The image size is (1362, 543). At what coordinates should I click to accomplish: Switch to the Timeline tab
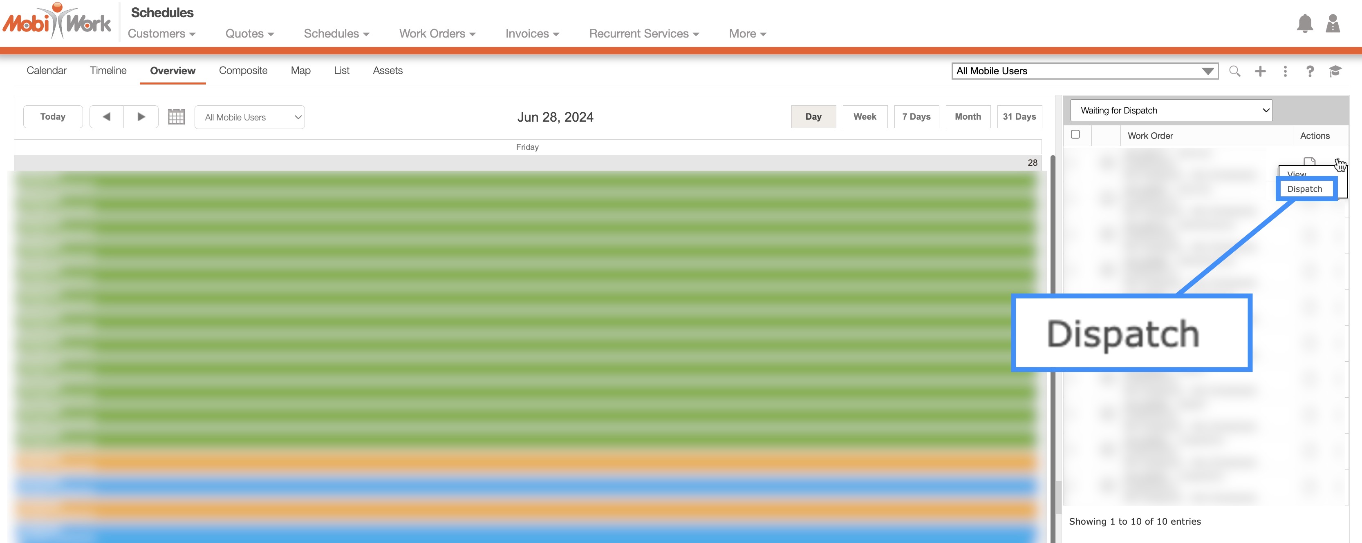[x=108, y=70]
